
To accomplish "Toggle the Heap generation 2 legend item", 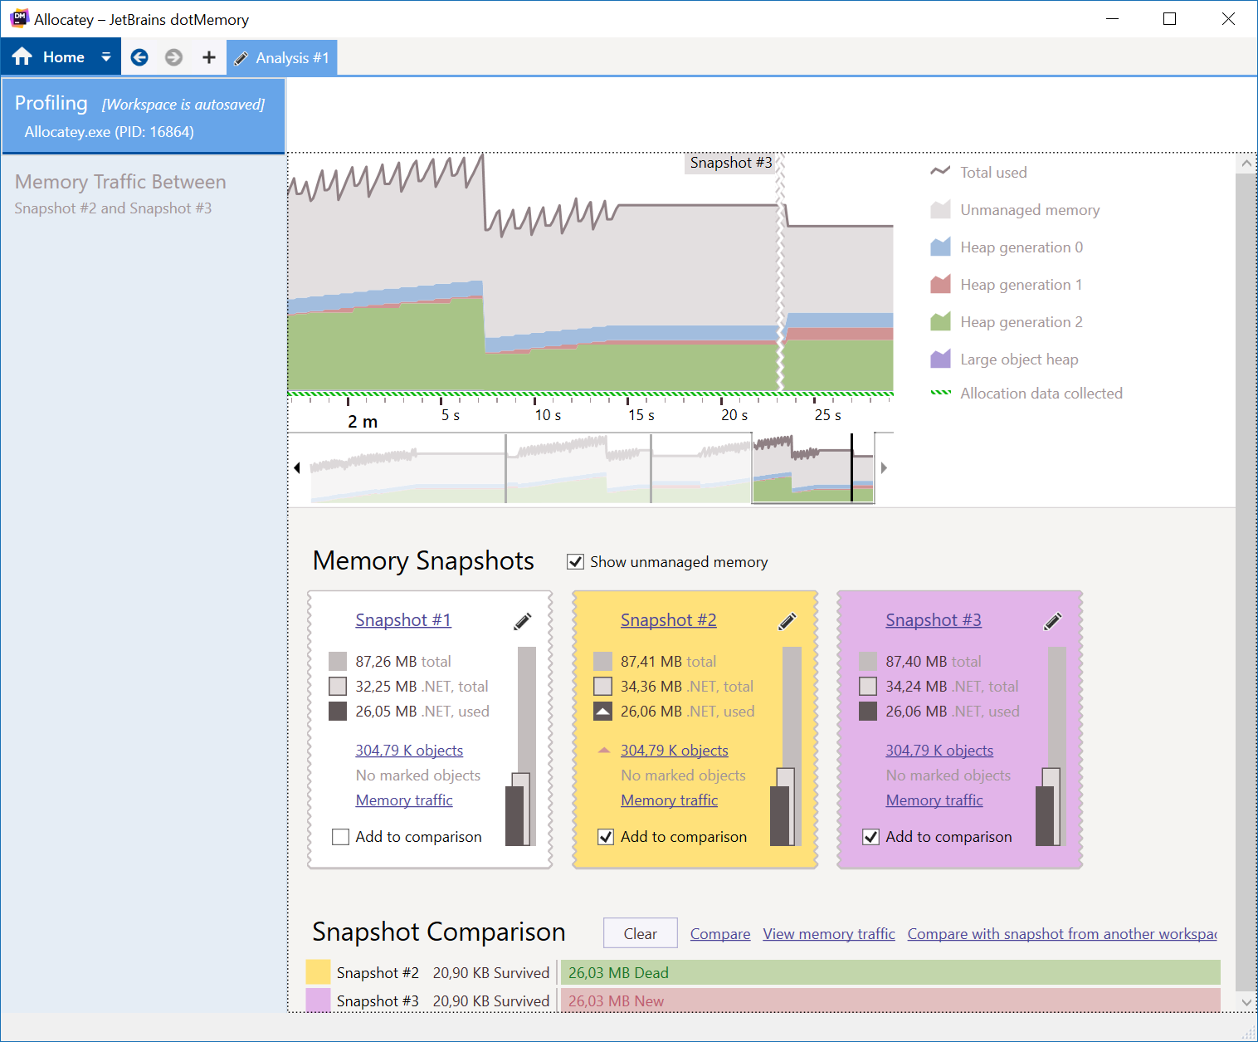I will 1007,321.
